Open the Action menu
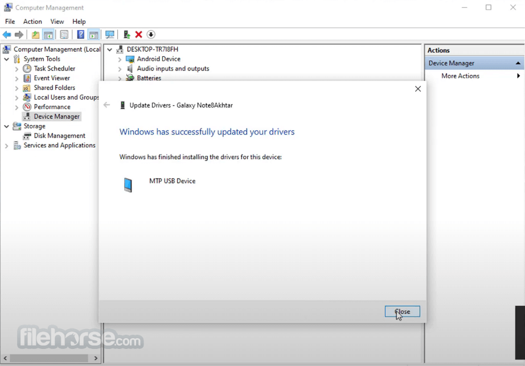 32,22
